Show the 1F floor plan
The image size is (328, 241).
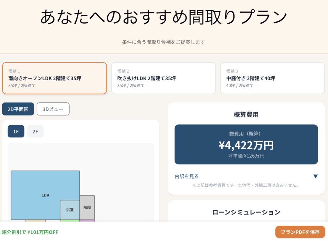tap(16, 131)
